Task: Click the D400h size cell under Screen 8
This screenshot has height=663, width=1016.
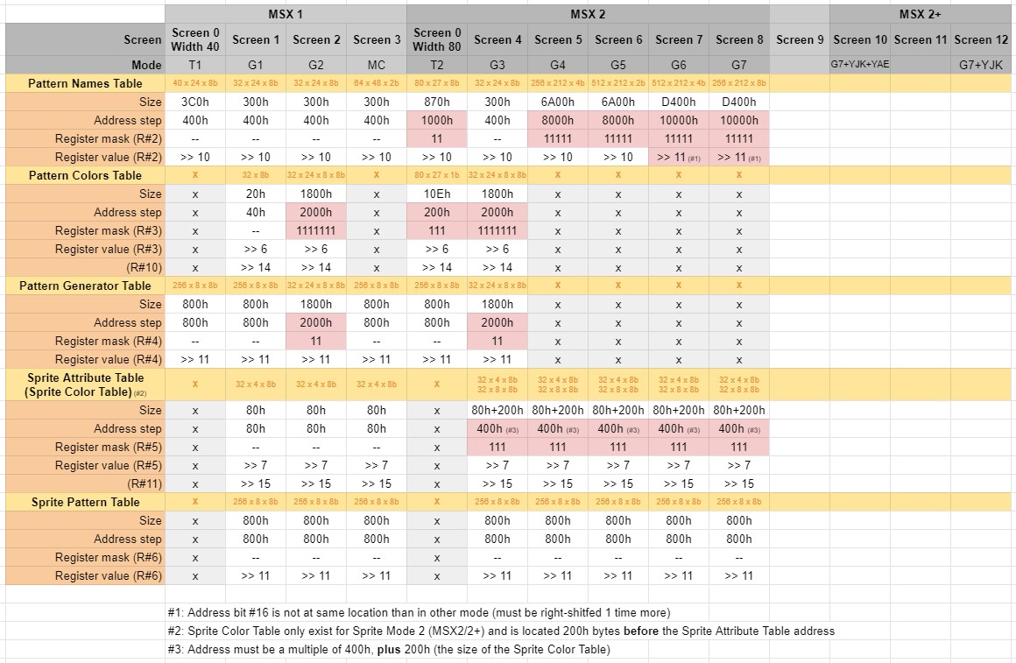Action: [x=738, y=102]
